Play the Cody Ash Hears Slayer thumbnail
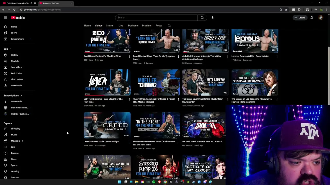The width and height of the screenshot is (330, 185). [107, 82]
